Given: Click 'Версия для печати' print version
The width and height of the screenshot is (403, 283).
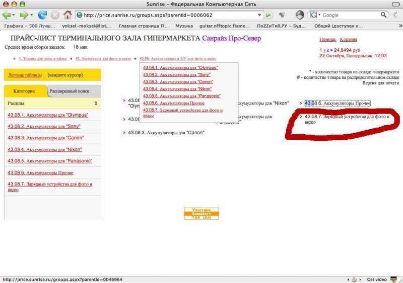Looking at the screenshot, I should coord(381,83).
